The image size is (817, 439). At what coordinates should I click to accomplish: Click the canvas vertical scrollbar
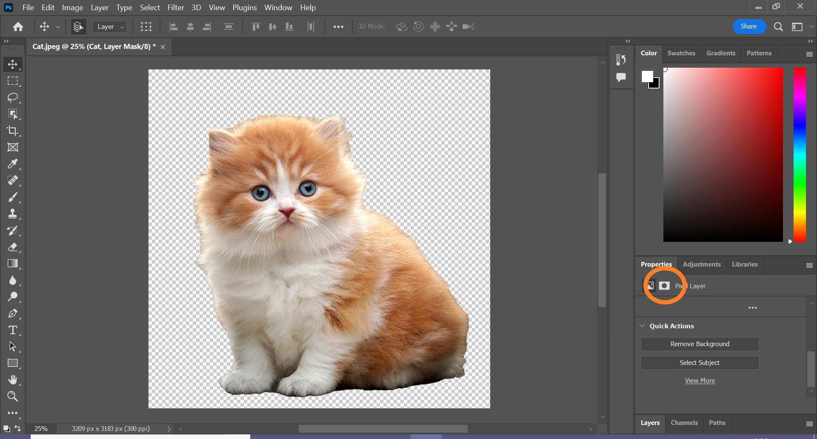point(602,240)
